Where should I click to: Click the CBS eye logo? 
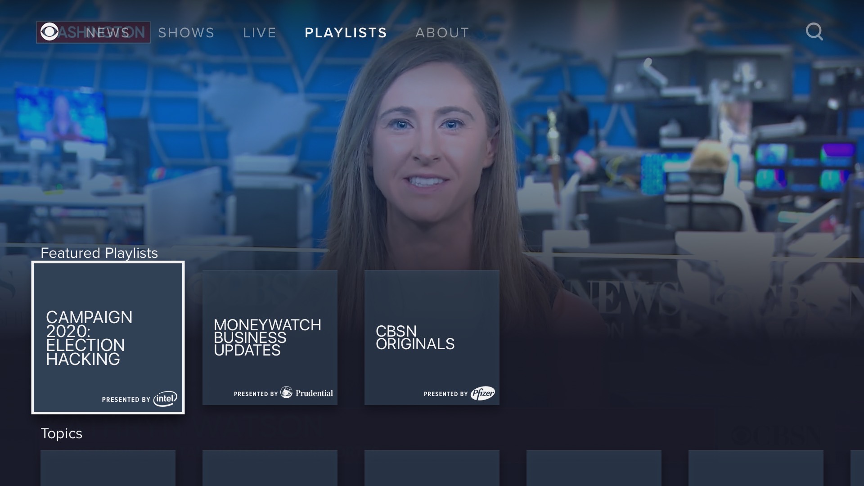(49, 31)
